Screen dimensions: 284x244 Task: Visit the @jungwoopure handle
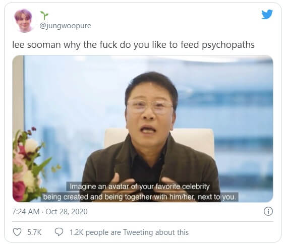(66, 26)
